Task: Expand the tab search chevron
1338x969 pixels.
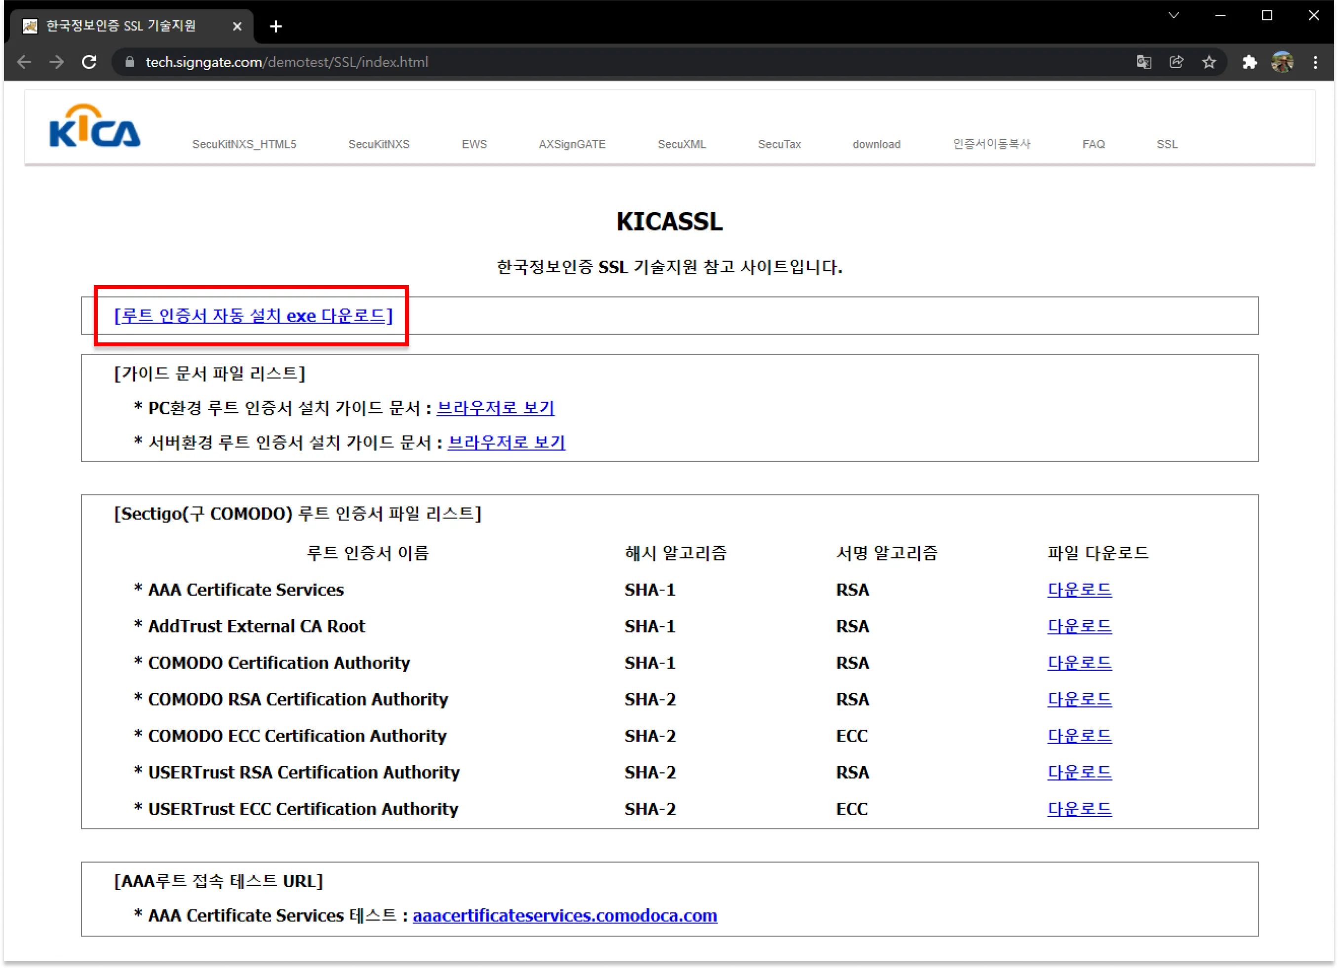Action: pyautogui.click(x=1174, y=15)
